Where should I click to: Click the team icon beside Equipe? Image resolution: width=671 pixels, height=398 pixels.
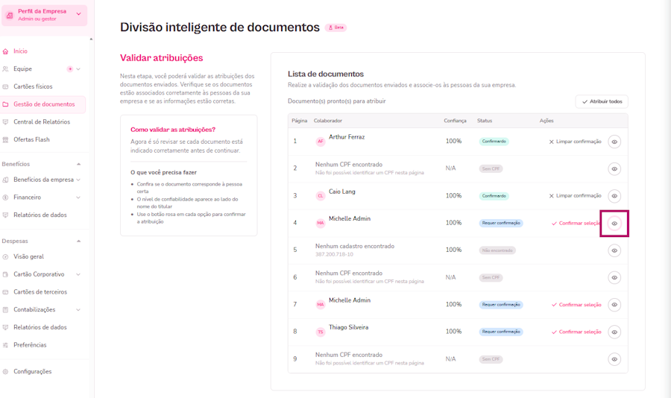(5, 69)
